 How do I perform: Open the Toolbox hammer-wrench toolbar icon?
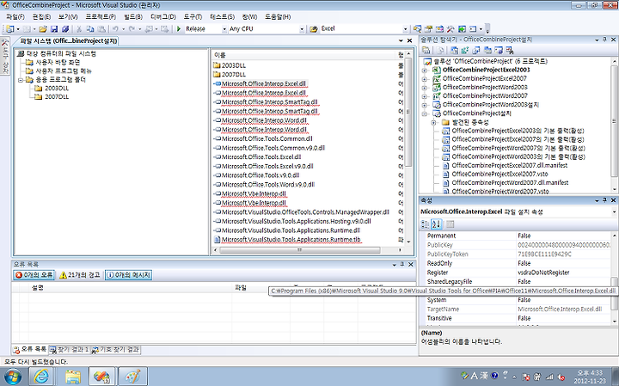tap(450, 29)
